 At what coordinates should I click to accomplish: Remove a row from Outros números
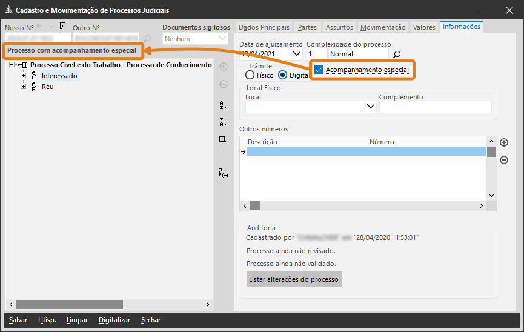click(504, 160)
